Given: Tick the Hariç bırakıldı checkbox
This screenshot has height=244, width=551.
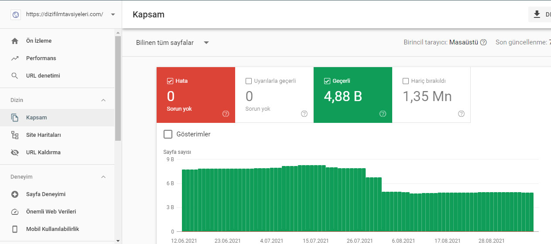Looking at the screenshot, I should coord(406,81).
